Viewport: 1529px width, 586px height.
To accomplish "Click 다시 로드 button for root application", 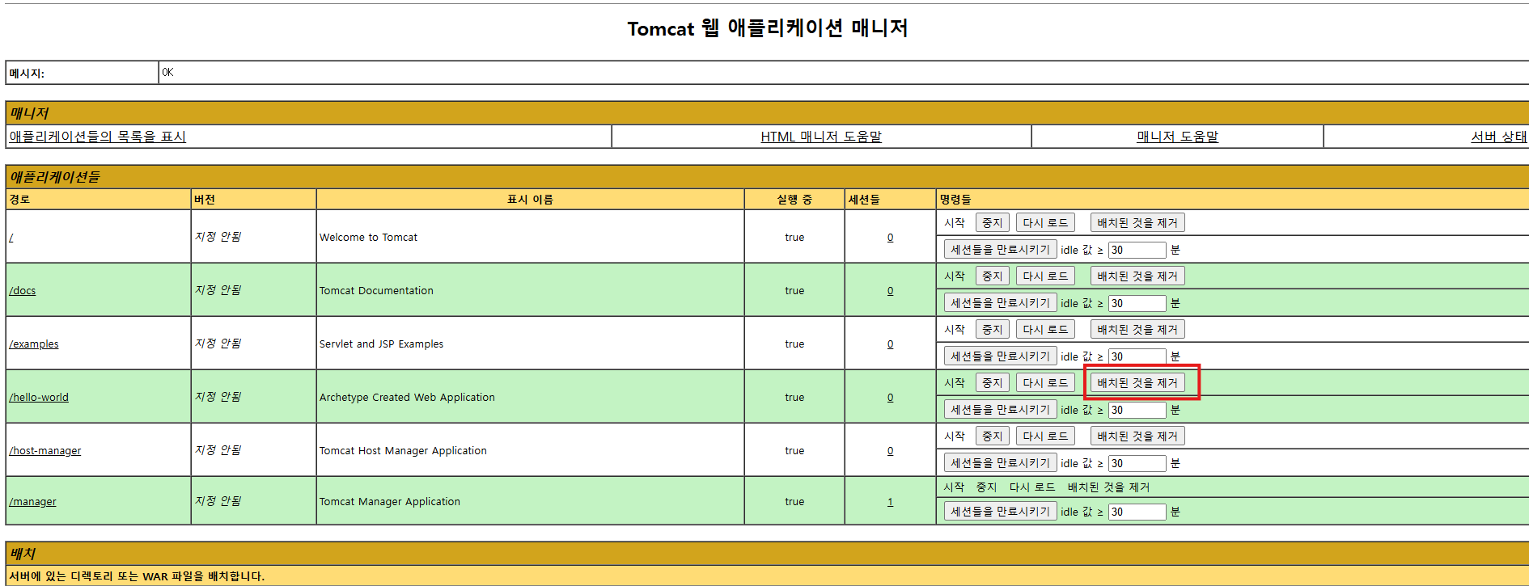I will (1045, 223).
